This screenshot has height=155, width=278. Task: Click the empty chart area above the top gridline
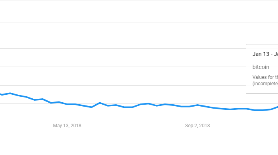[x=139, y=11]
